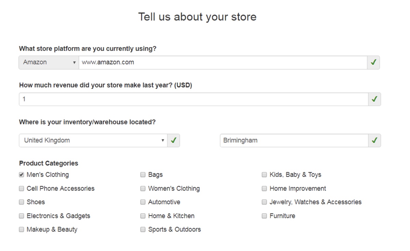
Task: Click the store URL input field
Action: (223, 63)
